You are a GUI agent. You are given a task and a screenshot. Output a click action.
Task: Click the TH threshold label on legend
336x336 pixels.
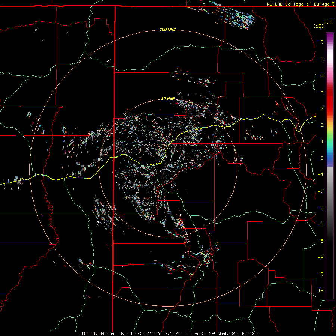point(321,291)
